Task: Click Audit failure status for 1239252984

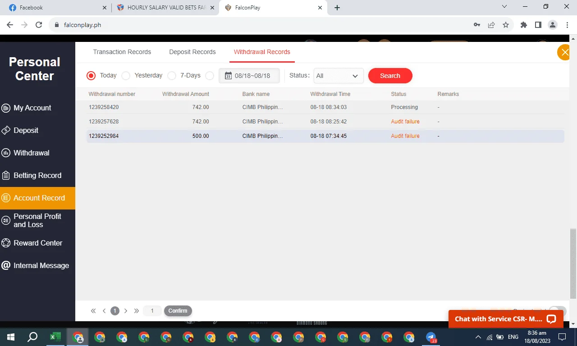Action: point(405,136)
